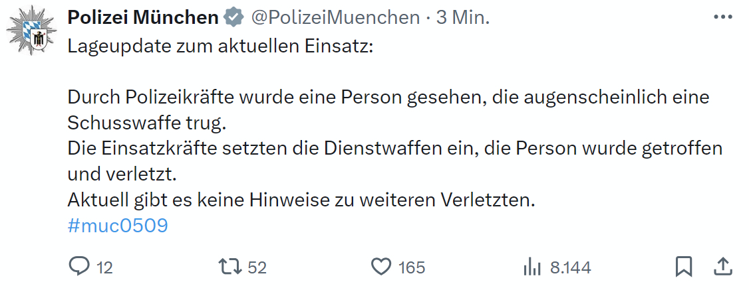The height and width of the screenshot is (290, 749).
Task: Open the tweet via the "3 Min." timestamp
Action: [463, 18]
